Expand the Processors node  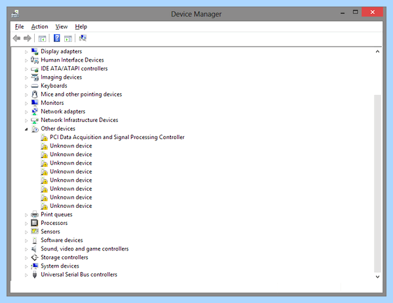26,224
